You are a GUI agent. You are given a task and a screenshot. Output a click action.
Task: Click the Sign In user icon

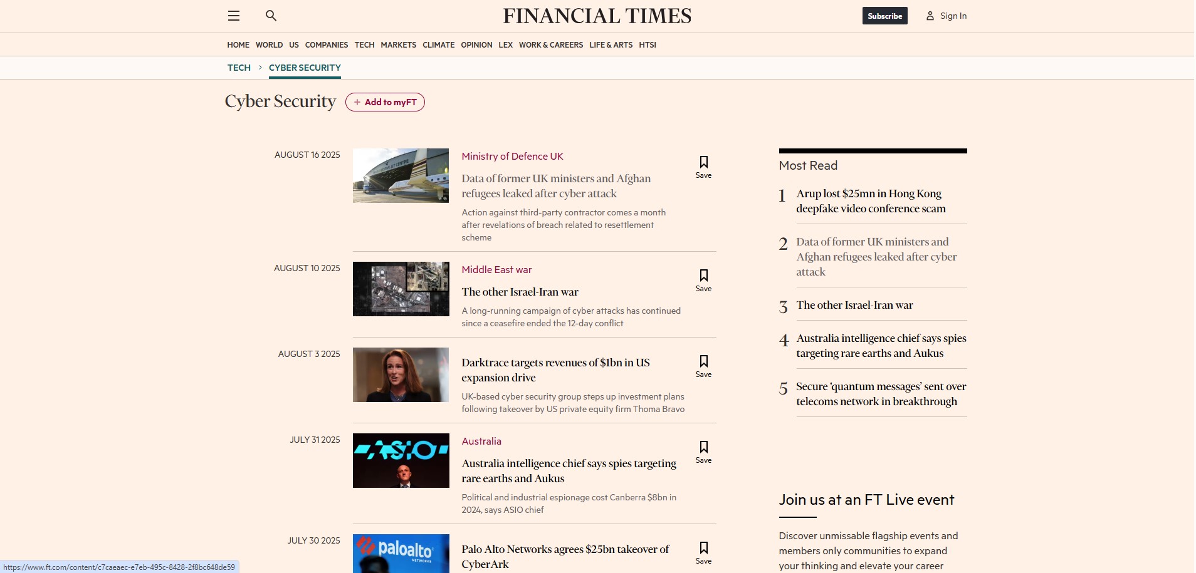tap(930, 16)
